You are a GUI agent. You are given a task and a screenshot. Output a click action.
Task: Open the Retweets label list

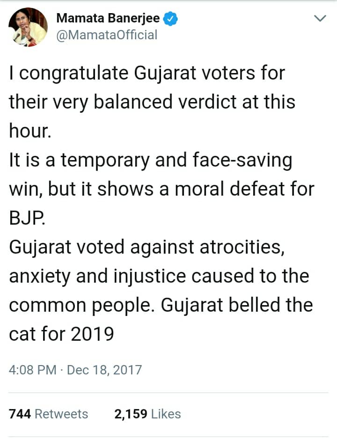(x=61, y=414)
